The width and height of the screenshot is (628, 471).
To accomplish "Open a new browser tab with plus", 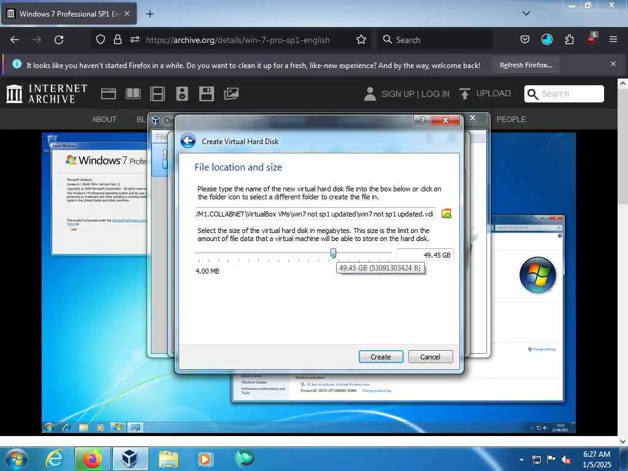I will tap(150, 14).
